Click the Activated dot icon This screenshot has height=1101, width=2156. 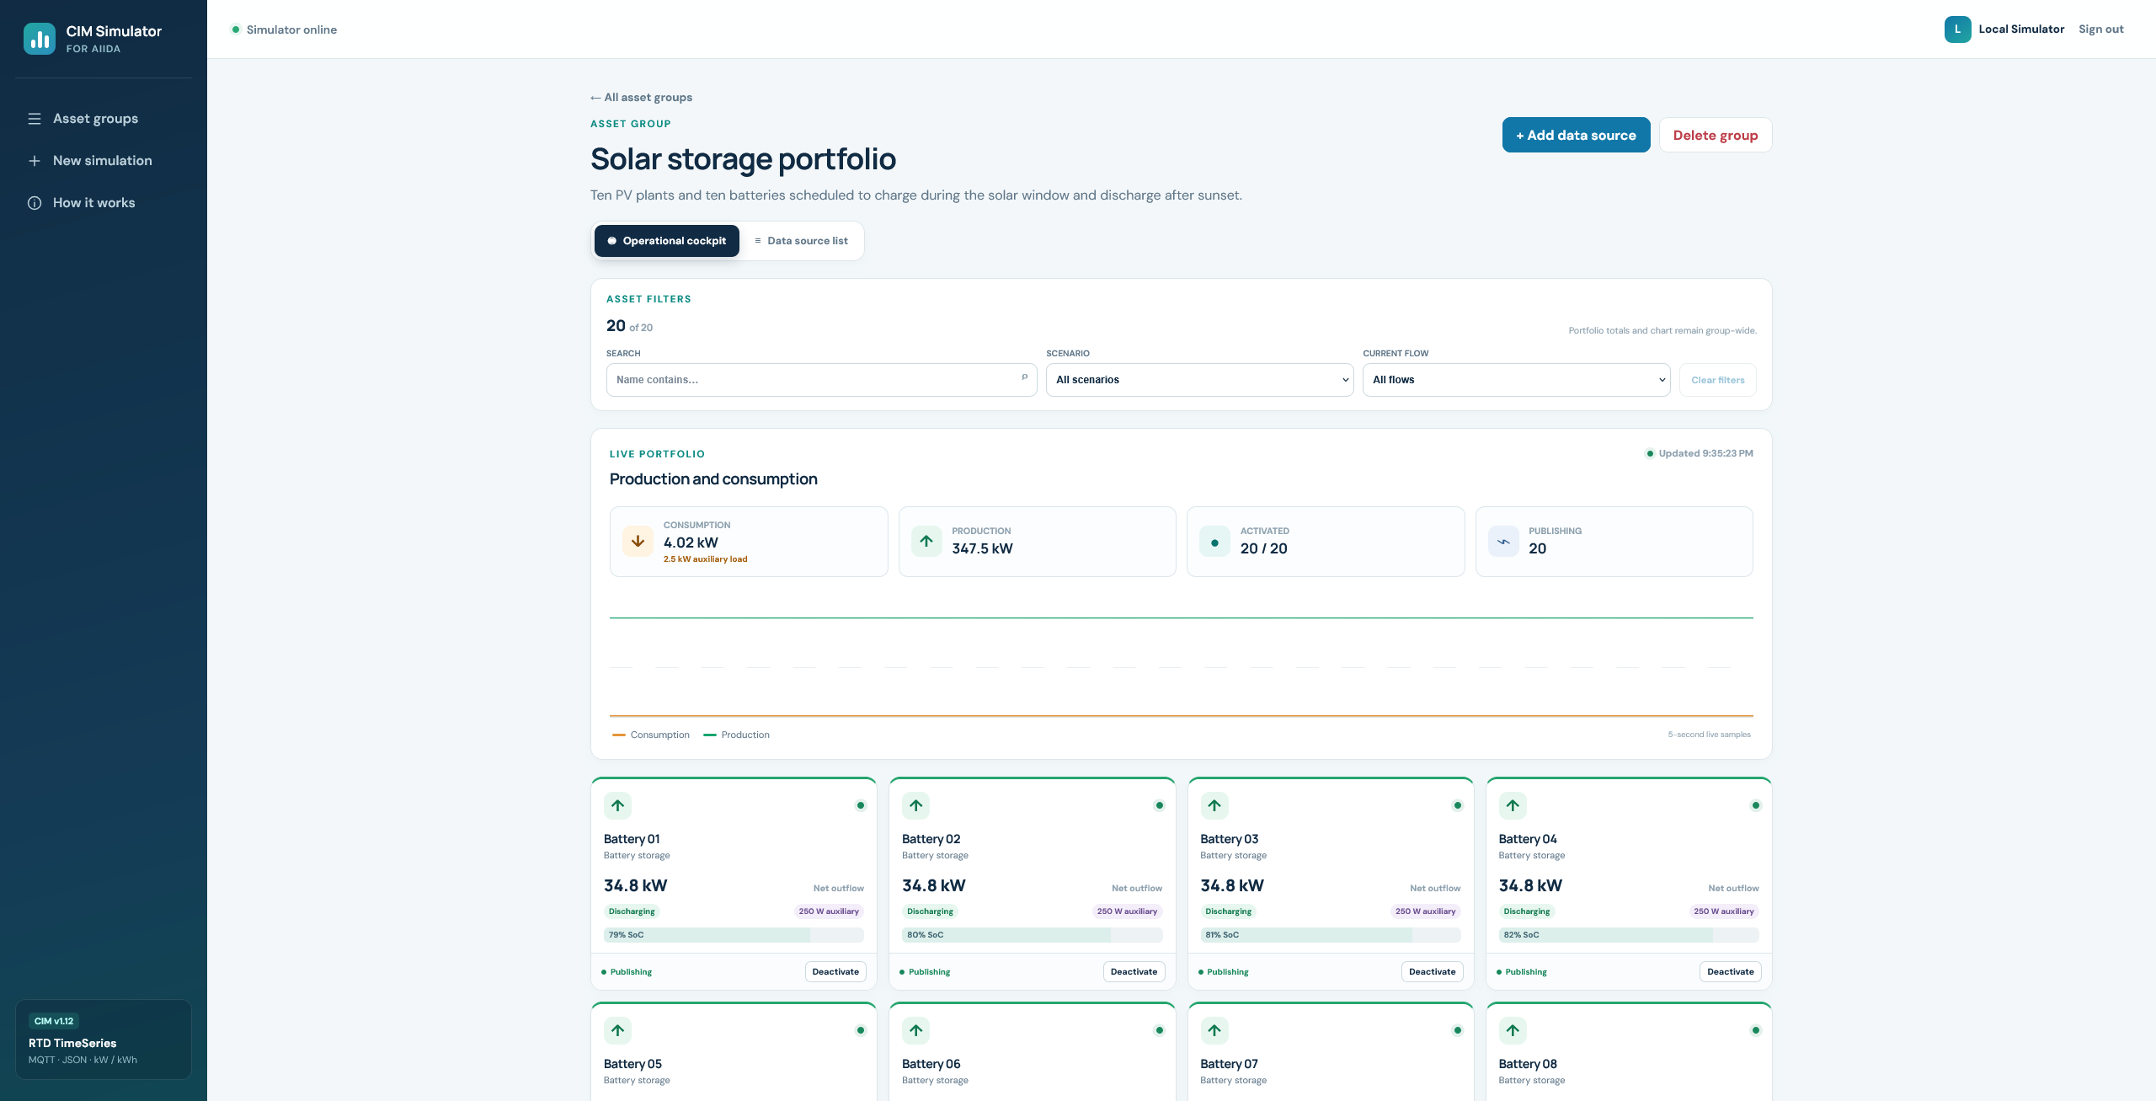(x=1214, y=542)
